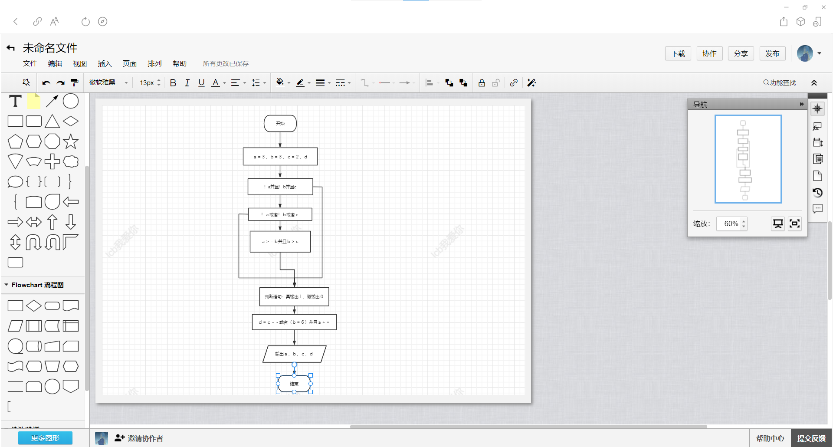
Task: Toggle underline text formatting
Action: click(201, 83)
